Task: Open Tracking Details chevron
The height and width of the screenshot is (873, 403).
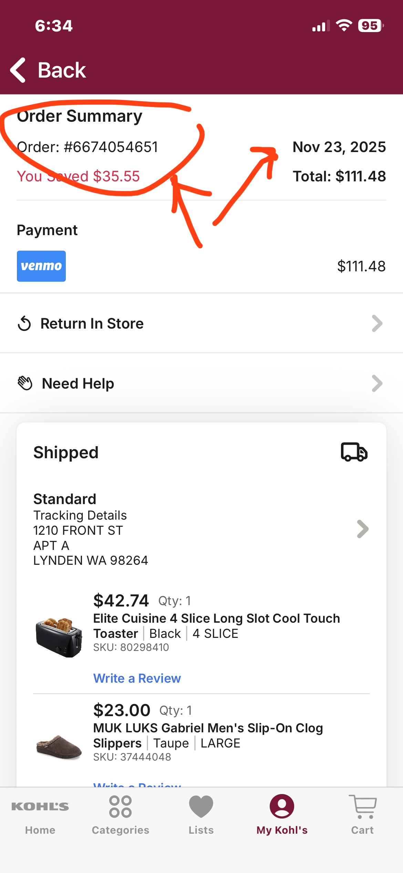Action: 363,529
